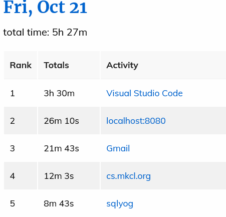Click the rank 4 cell
The height and width of the screenshot is (217, 226).
(21, 176)
